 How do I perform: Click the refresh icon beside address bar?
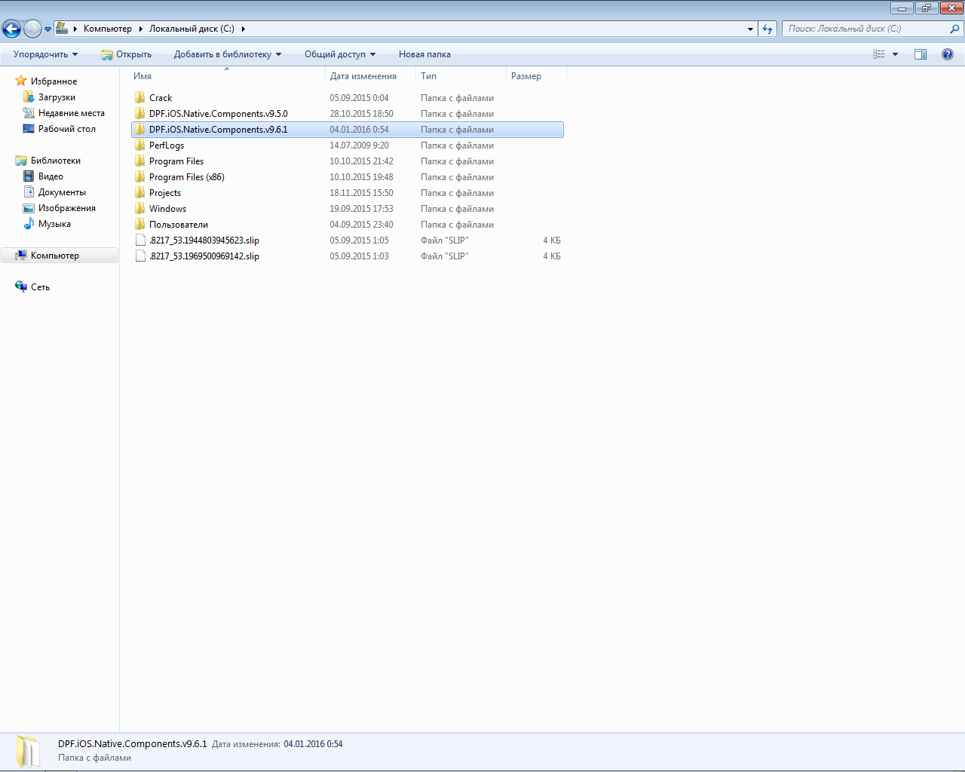pos(767,29)
